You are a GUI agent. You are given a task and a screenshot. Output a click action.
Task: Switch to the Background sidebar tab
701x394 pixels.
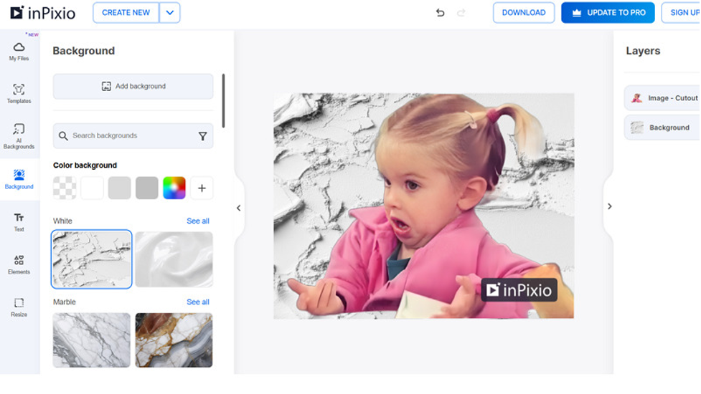click(x=19, y=179)
